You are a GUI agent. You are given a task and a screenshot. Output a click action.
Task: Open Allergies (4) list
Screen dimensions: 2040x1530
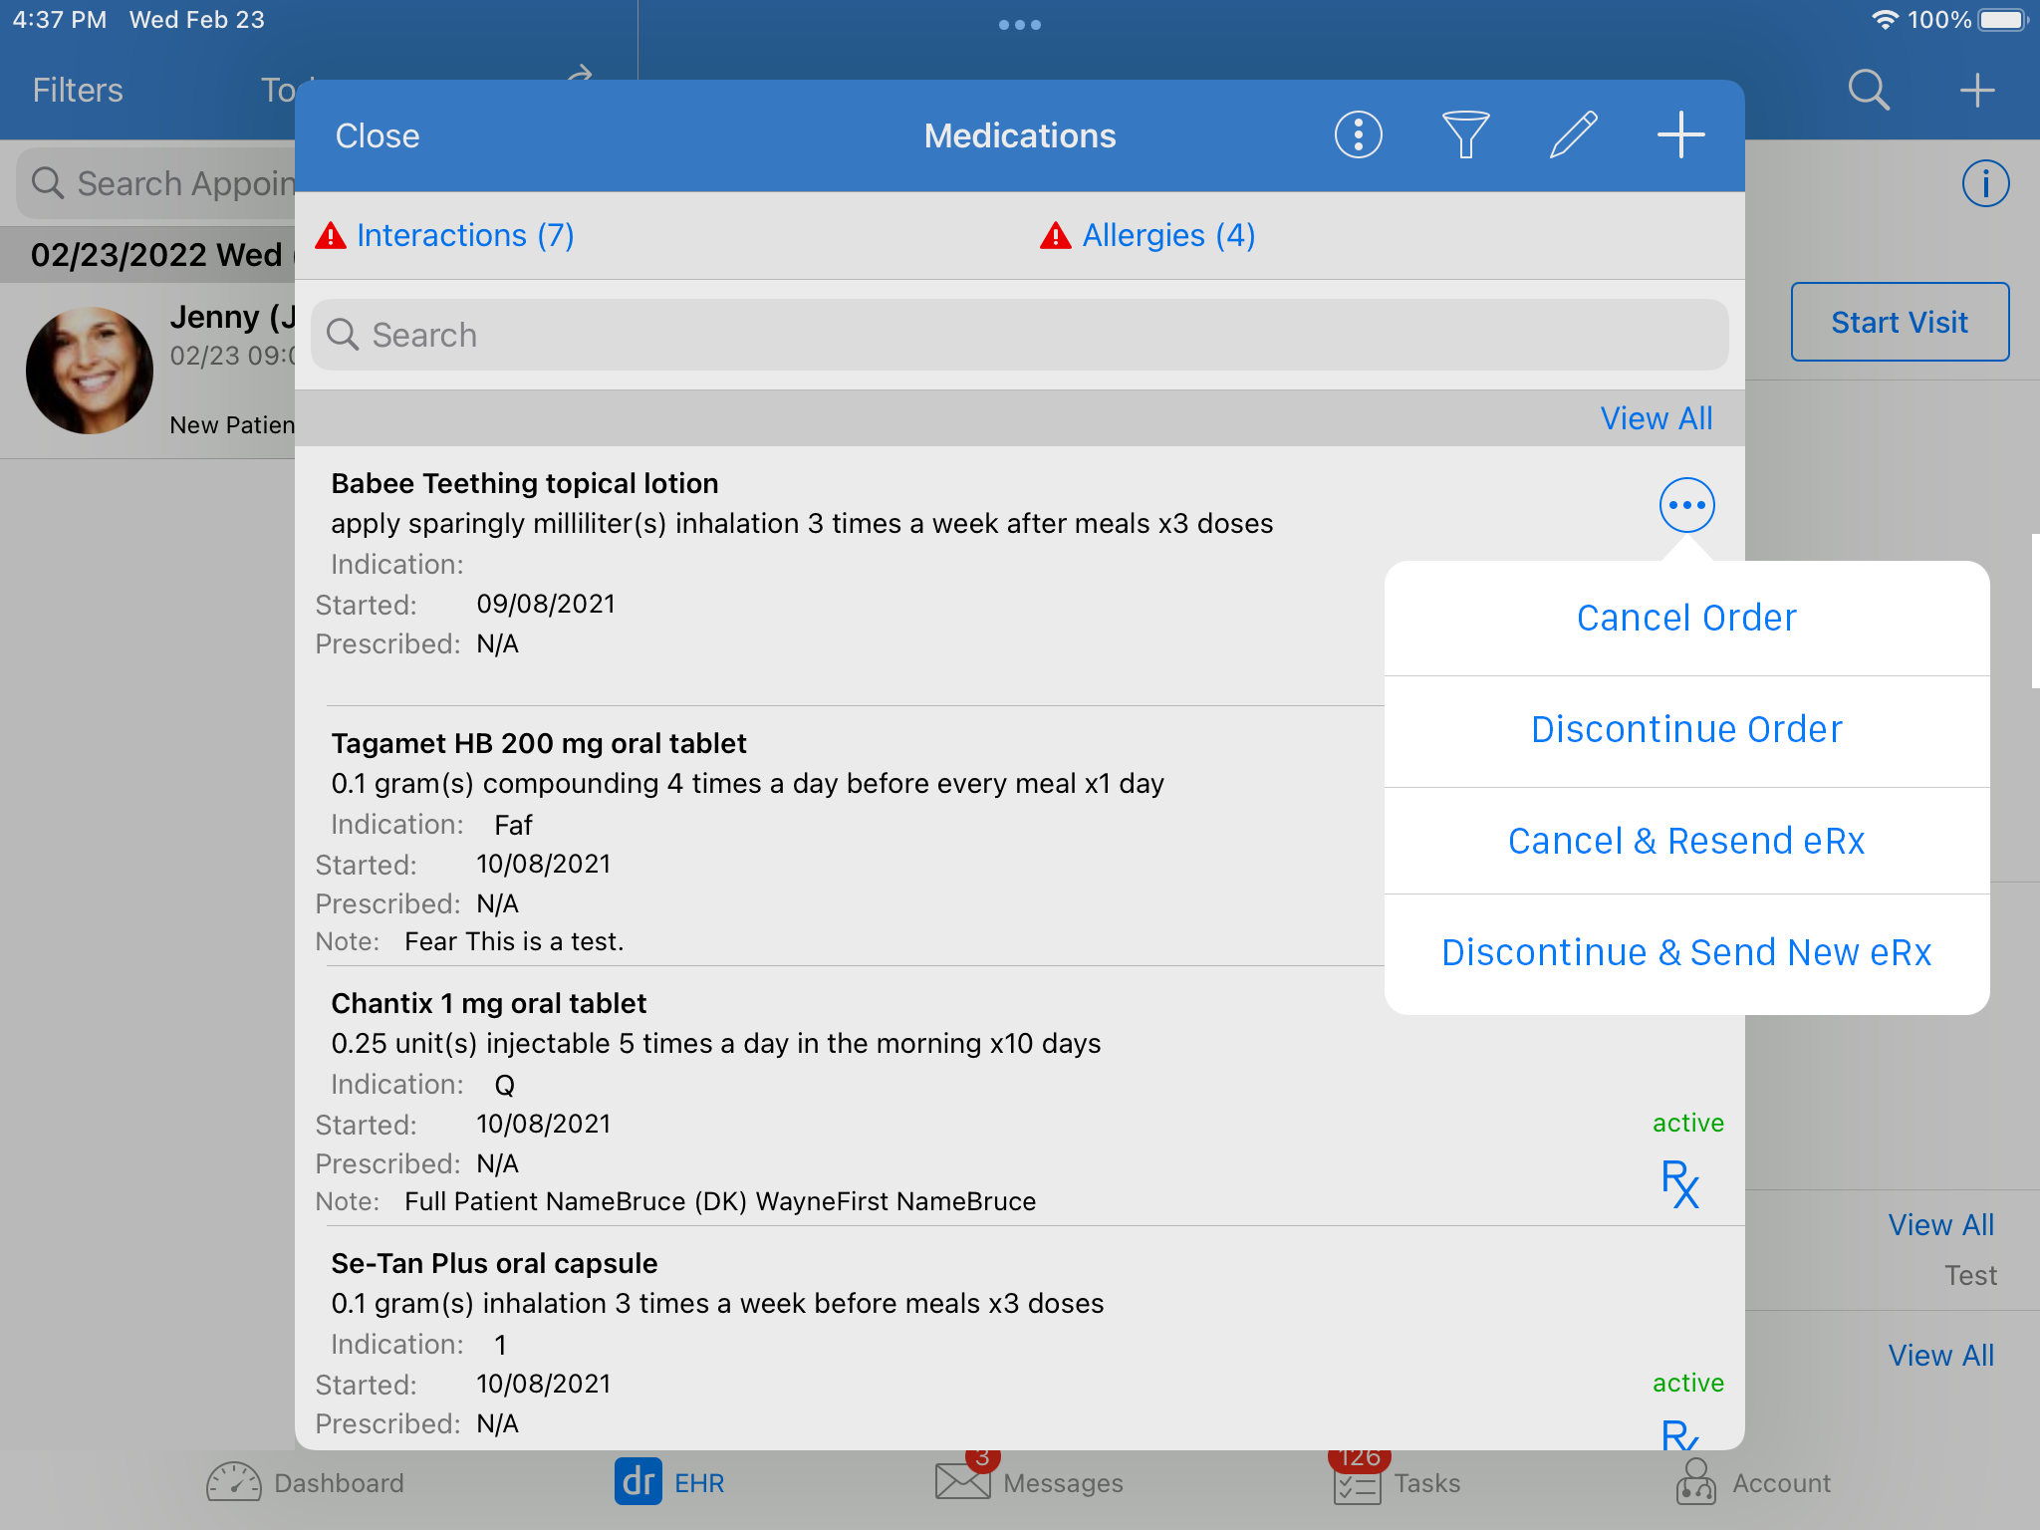point(1168,236)
